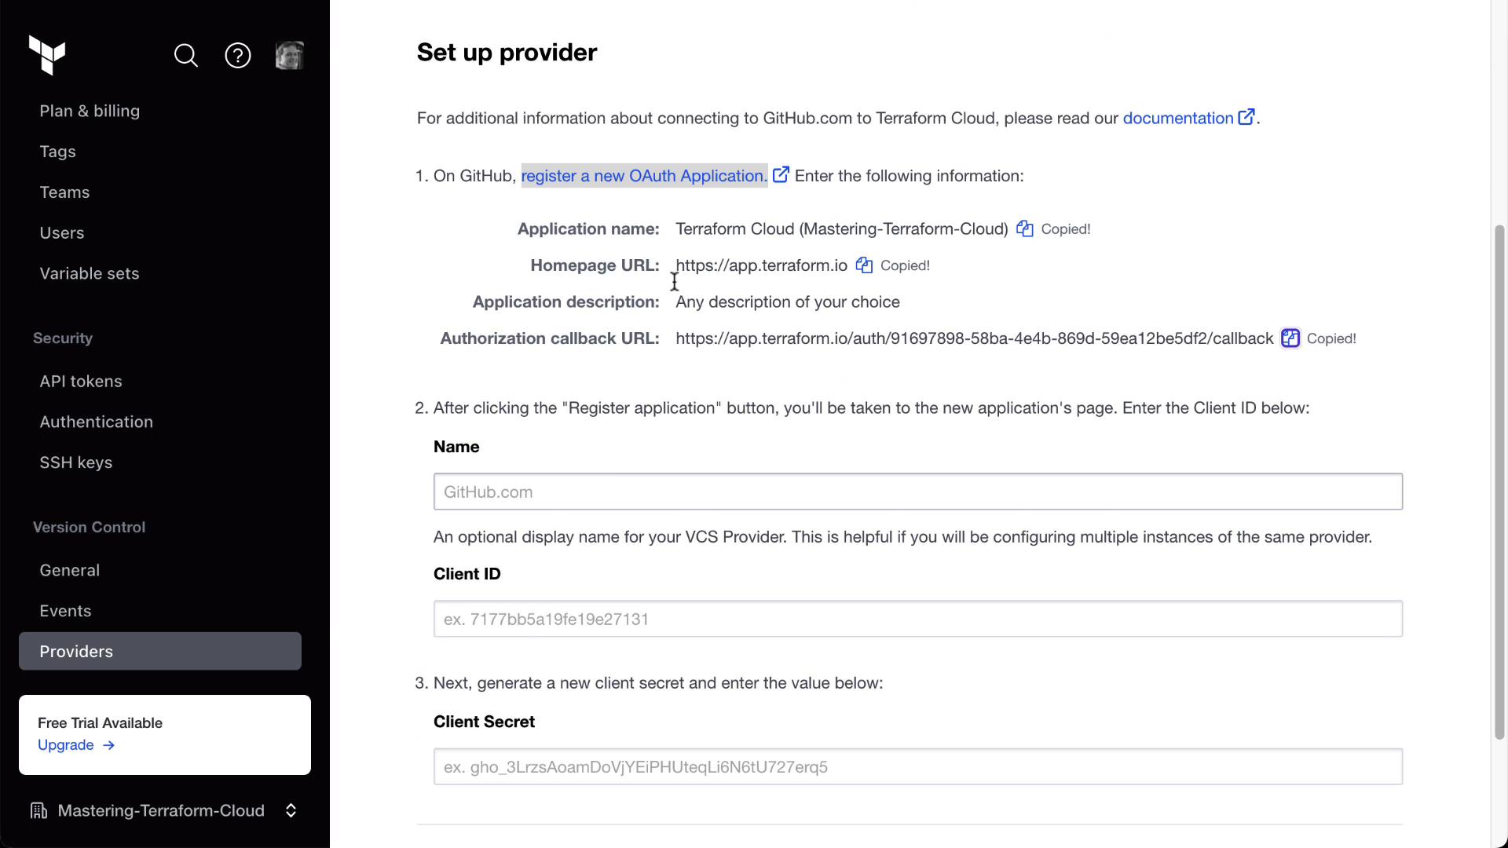Viewport: 1508px width, 848px height.
Task: Focus the Name input field
Action: point(917,492)
